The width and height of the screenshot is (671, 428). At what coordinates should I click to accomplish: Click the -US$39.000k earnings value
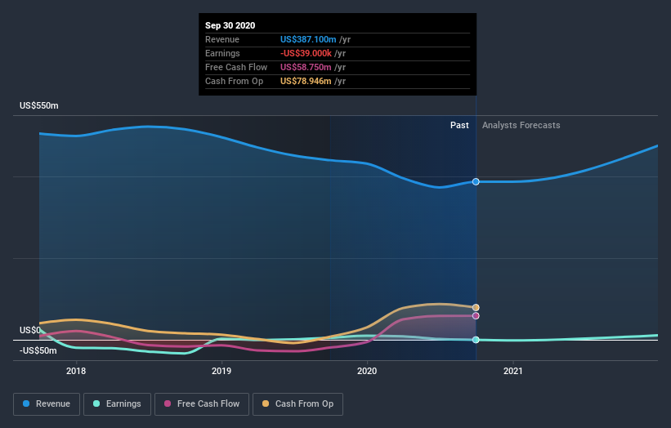tap(306, 53)
